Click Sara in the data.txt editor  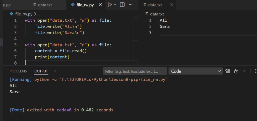pyautogui.click(x=165, y=26)
